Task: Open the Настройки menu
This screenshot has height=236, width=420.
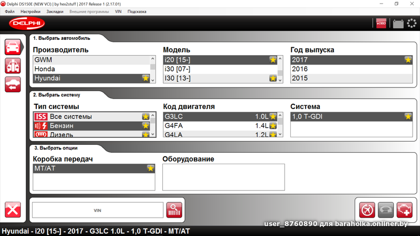Action: (30, 12)
